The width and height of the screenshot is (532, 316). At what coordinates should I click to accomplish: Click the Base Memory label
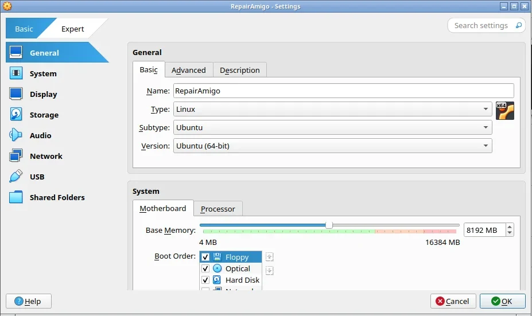[170, 230]
